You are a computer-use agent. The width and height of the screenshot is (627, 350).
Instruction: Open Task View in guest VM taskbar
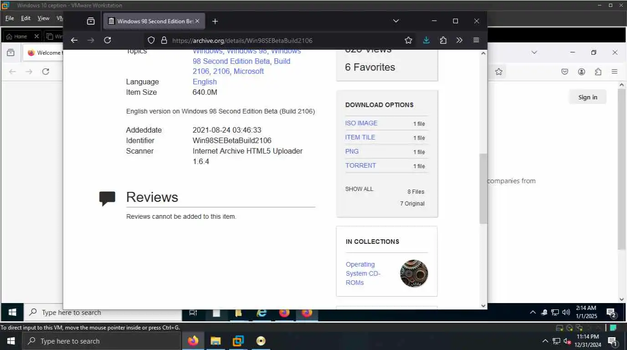(x=193, y=313)
